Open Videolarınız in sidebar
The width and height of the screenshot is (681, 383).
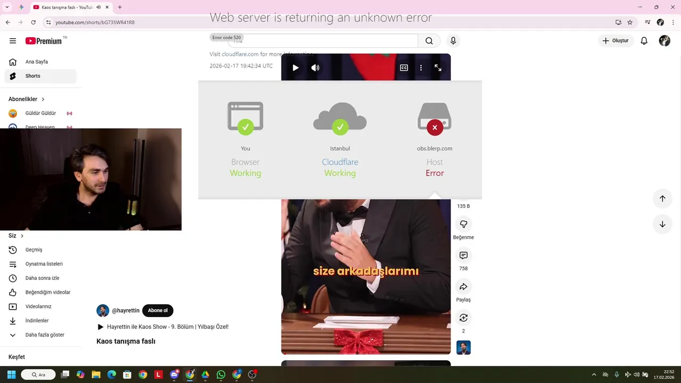point(40,306)
